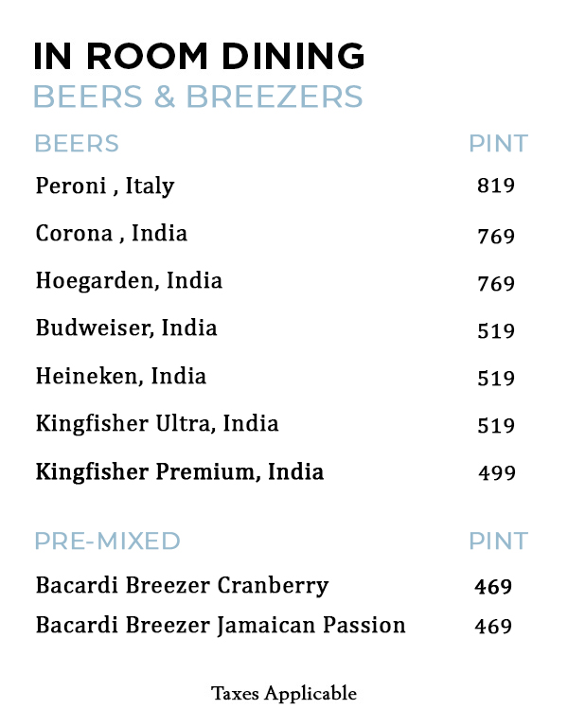Click the Taxes Applicable note
The image size is (568, 727).
coord(284,694)
